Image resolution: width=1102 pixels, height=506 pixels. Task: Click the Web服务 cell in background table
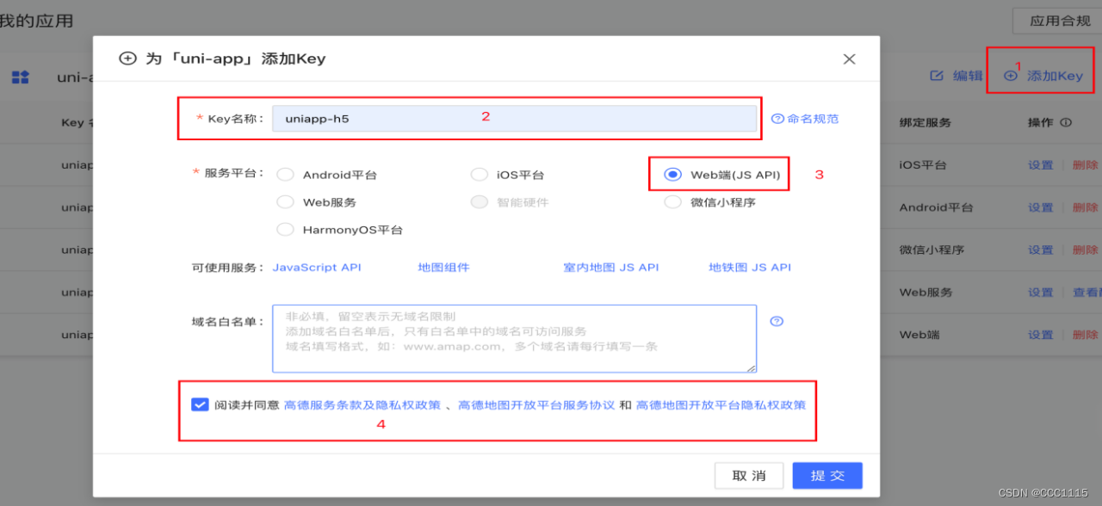click(x=926, y=293)
